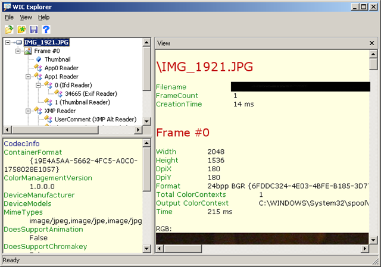Collapse the Frame #0 tree node

pos(18,51)
